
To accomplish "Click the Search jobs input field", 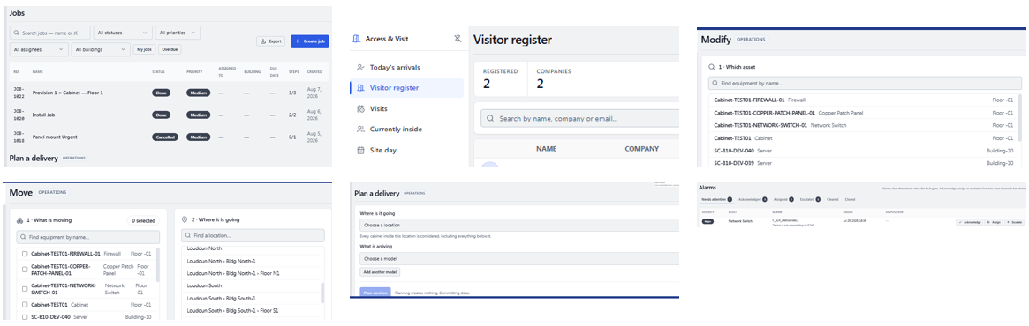I will 49,33.
